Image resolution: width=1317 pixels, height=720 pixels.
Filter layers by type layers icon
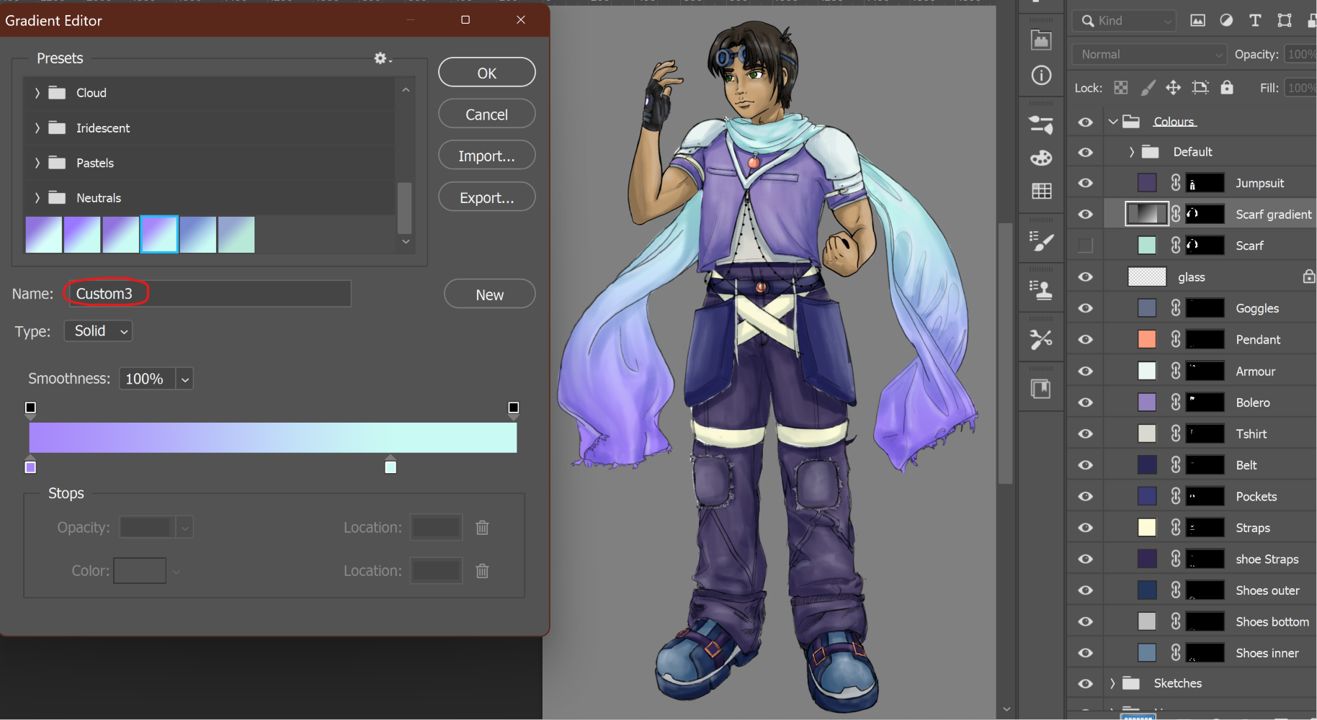(x=1255, y=21)
